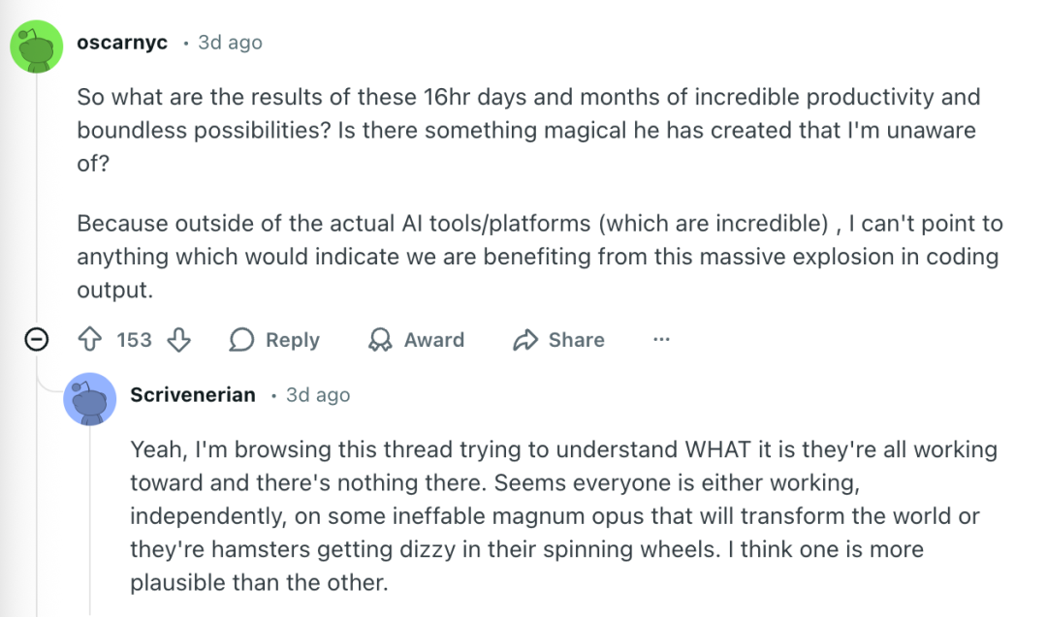This screenshot has width=1047, height=617.
Task: Visit the oscarnyc username link
Action: click(121, 43)
